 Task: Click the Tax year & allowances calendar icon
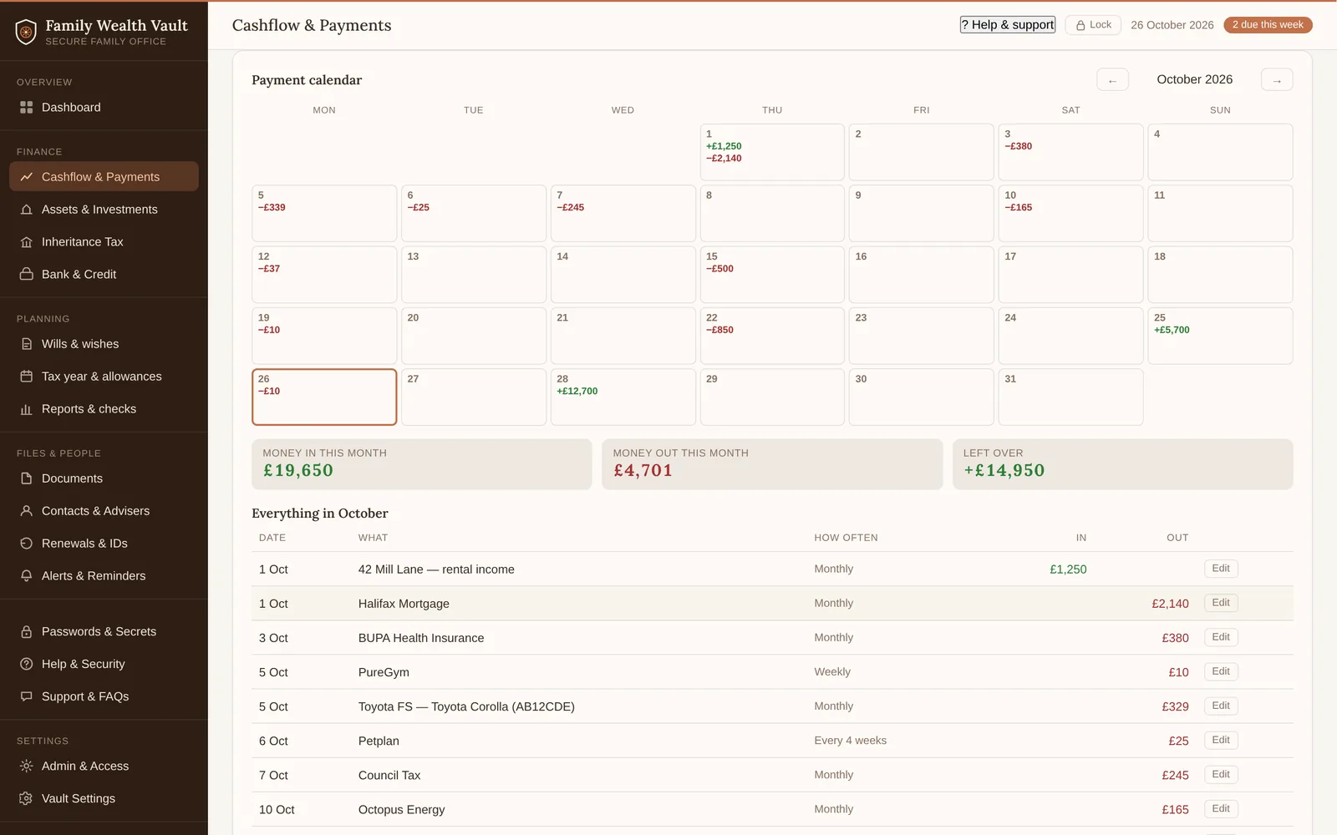point(26,377)
